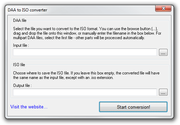
Task: Click the 'multipart DAA files' text
Action: tap(28, 38)
